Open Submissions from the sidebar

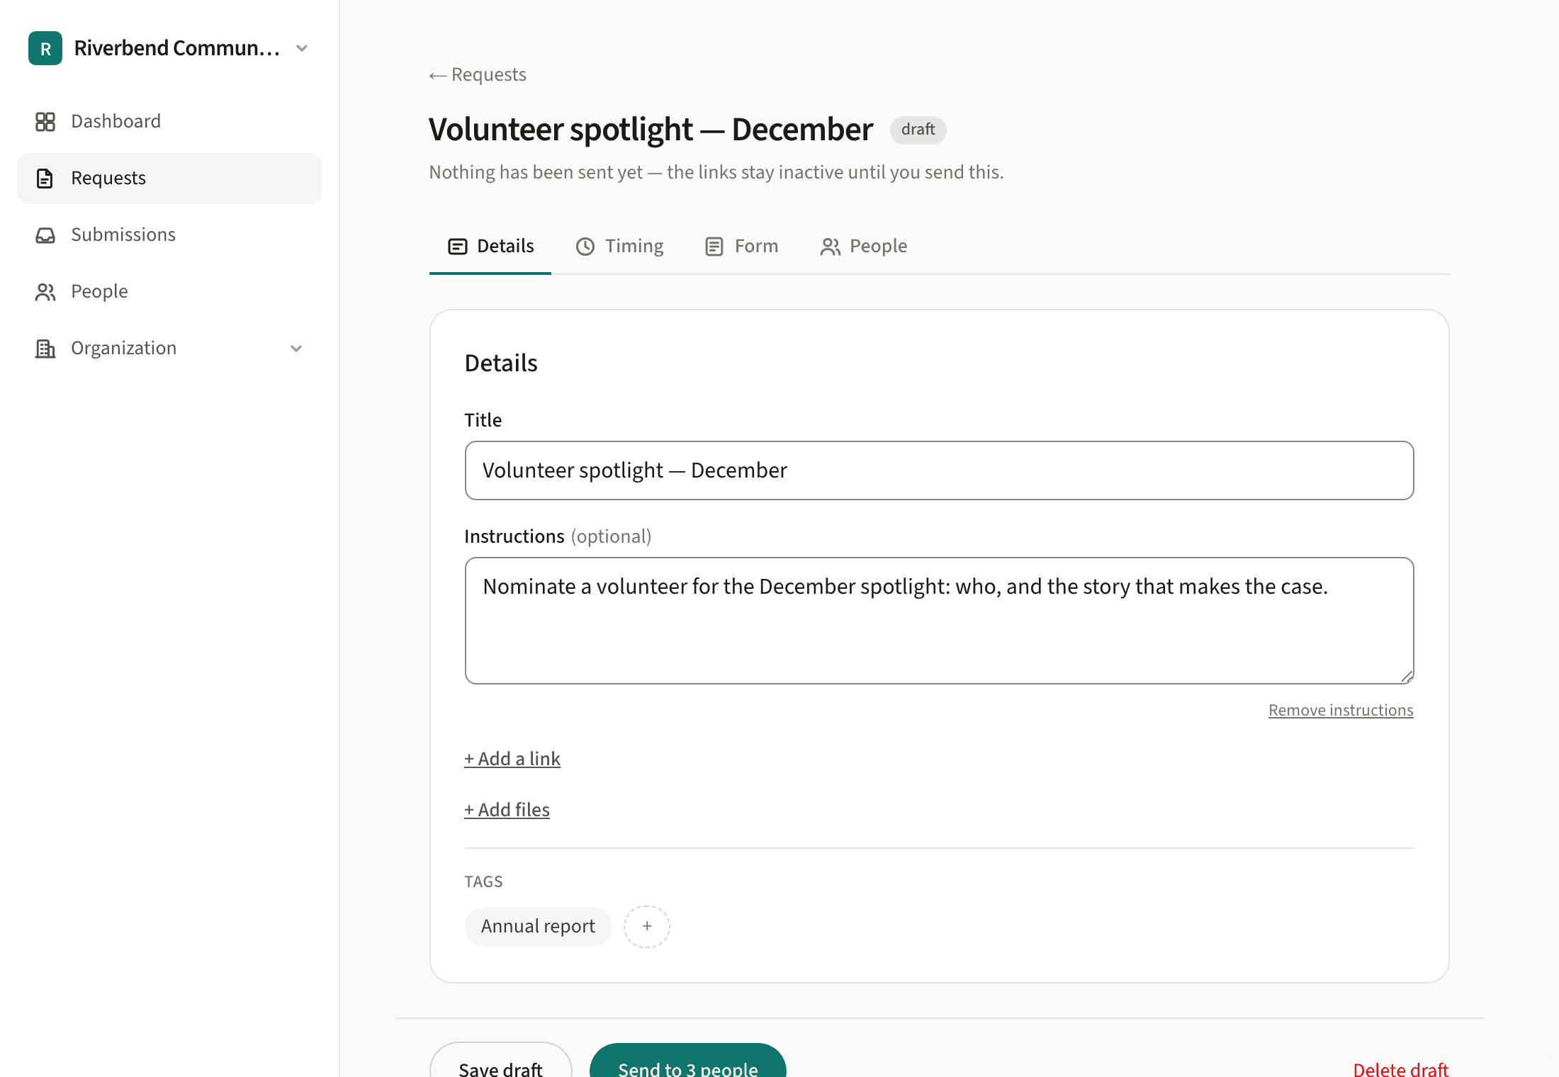pos(169,235)
